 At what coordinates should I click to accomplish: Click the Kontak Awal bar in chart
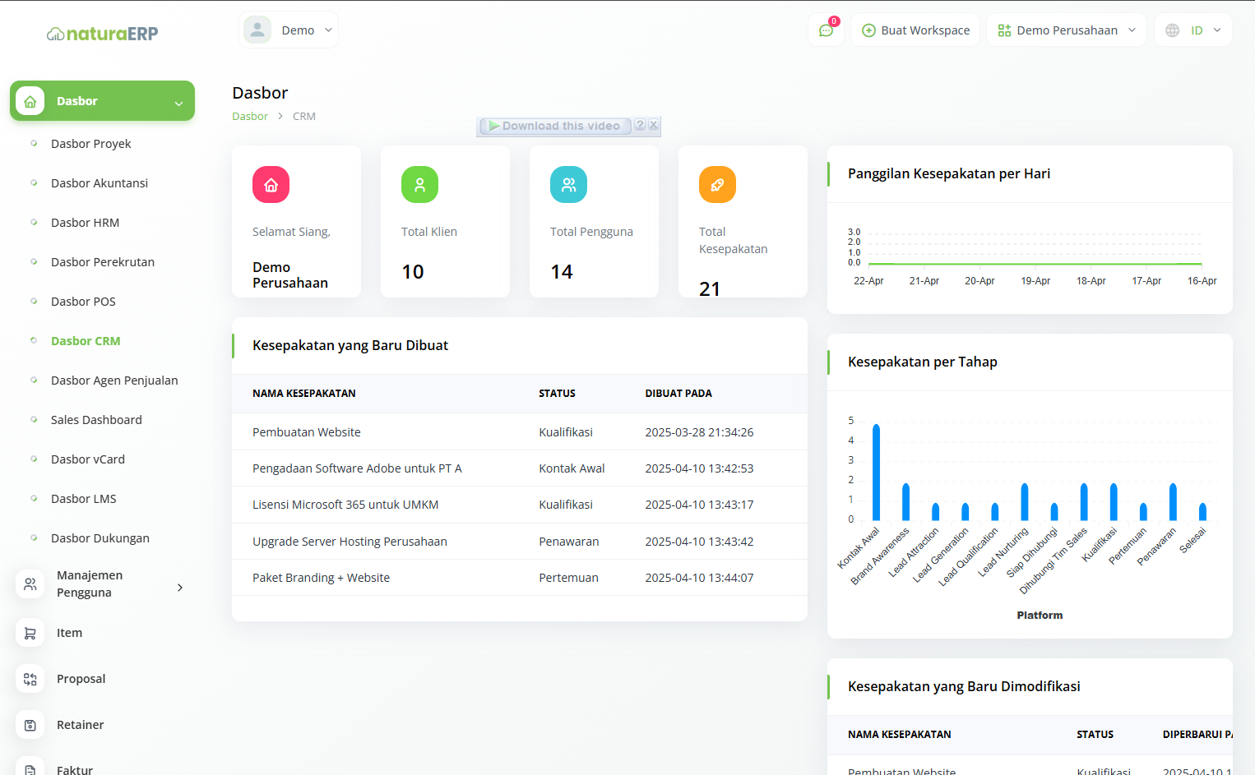click(877, 472)
